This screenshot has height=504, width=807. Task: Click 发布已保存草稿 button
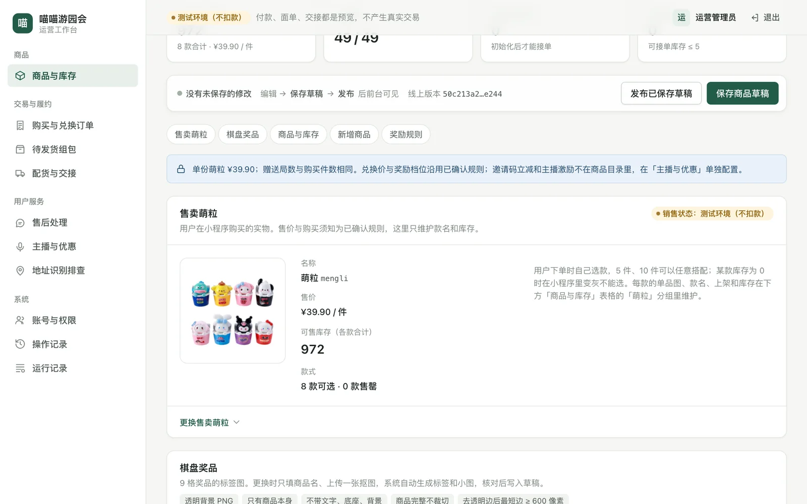click(661, 93)
